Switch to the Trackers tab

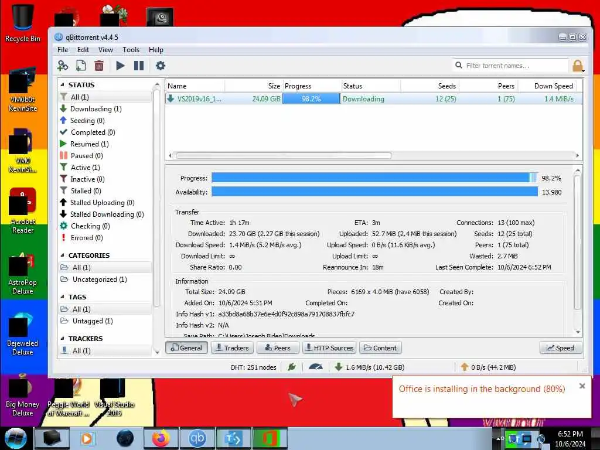point(232,348)
